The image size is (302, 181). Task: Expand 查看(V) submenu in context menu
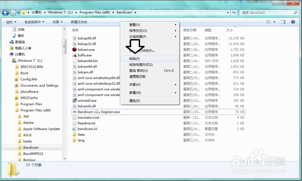click(x=150, y=25)
